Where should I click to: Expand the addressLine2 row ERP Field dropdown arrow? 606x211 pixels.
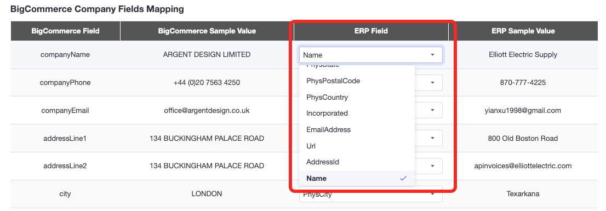432,166
